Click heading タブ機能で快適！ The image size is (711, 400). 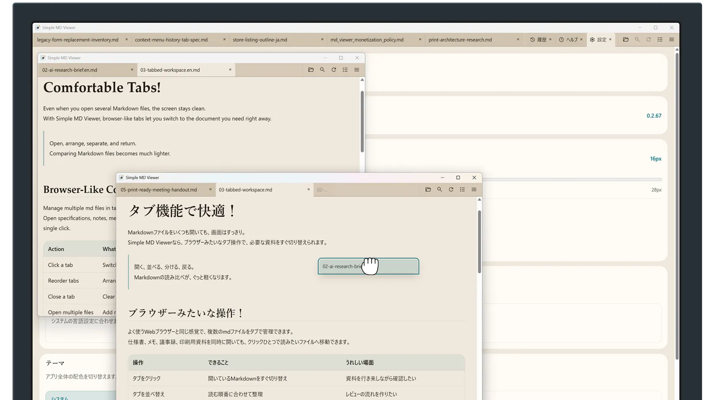(x=182, y=211)
